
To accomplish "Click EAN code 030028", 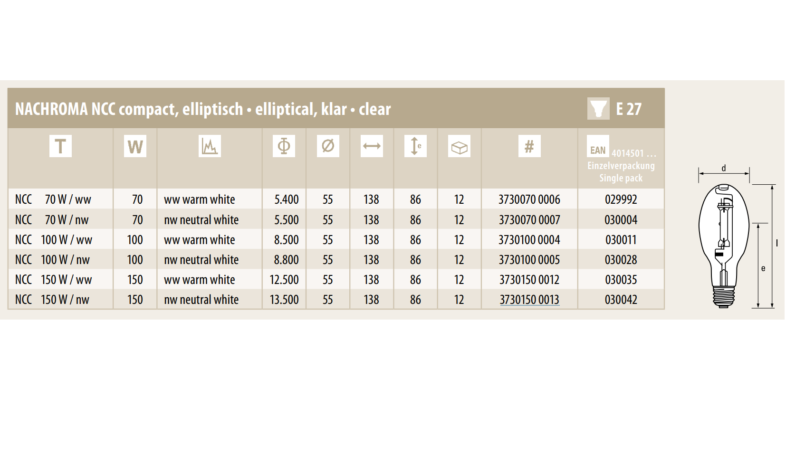I will (621, 260).
